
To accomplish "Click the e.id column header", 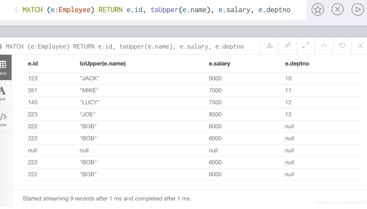I will (x=33, y=64).
